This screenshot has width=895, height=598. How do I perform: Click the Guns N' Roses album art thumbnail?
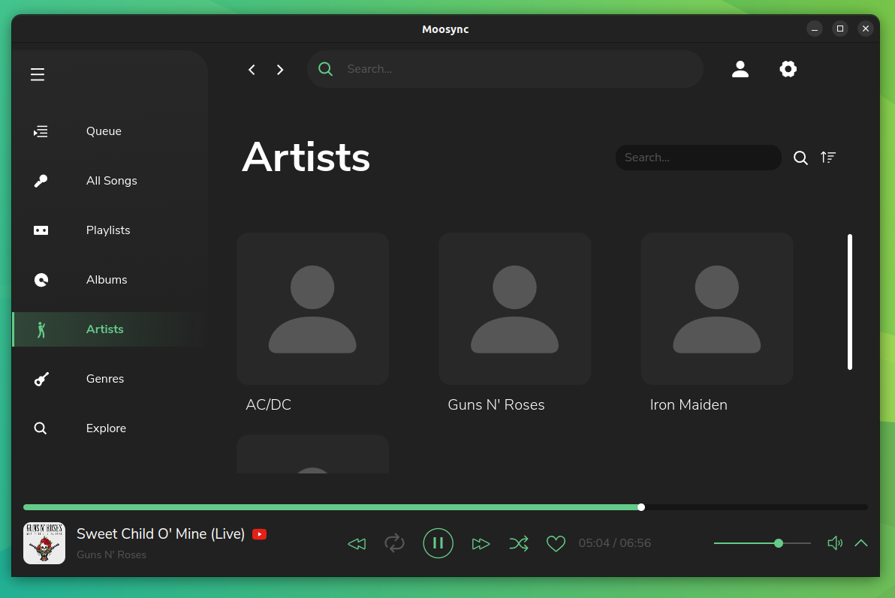44,543
